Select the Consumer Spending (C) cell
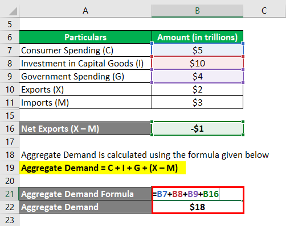This screenshot has width=286, height=226. (x=85, y=50)
